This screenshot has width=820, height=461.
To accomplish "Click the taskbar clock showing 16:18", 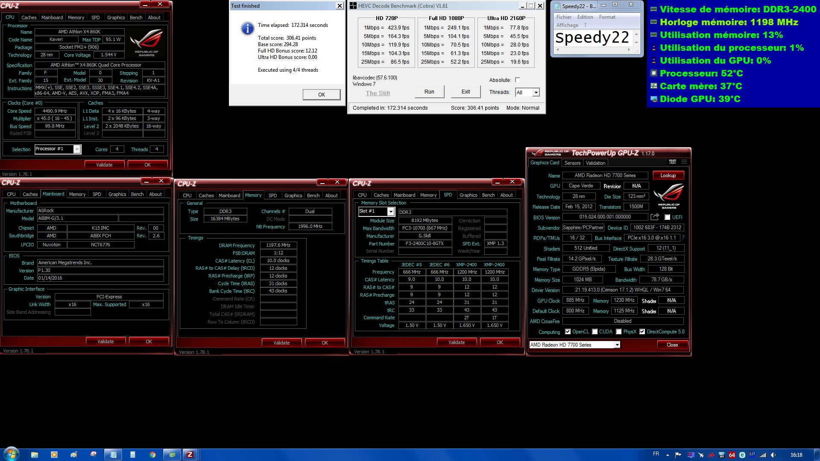I will coord(796,455).
